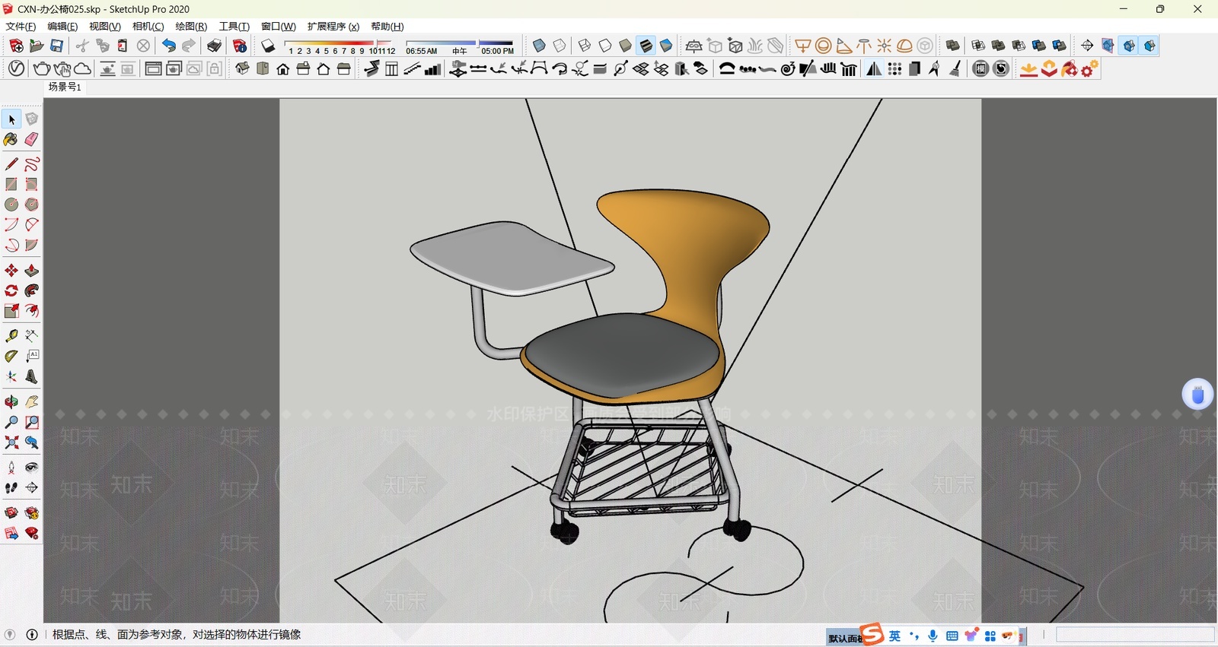Activate the Paint Bucket tool
This screenshot has width=1218, height=647.
coord(11,139)
